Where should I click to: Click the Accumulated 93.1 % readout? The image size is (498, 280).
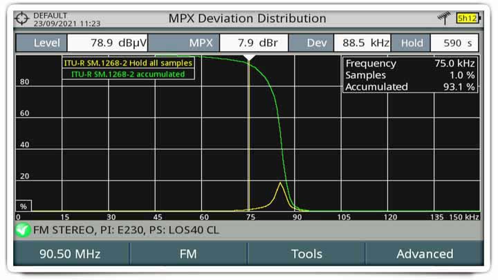pyautogui.click(x=410, y=87)
